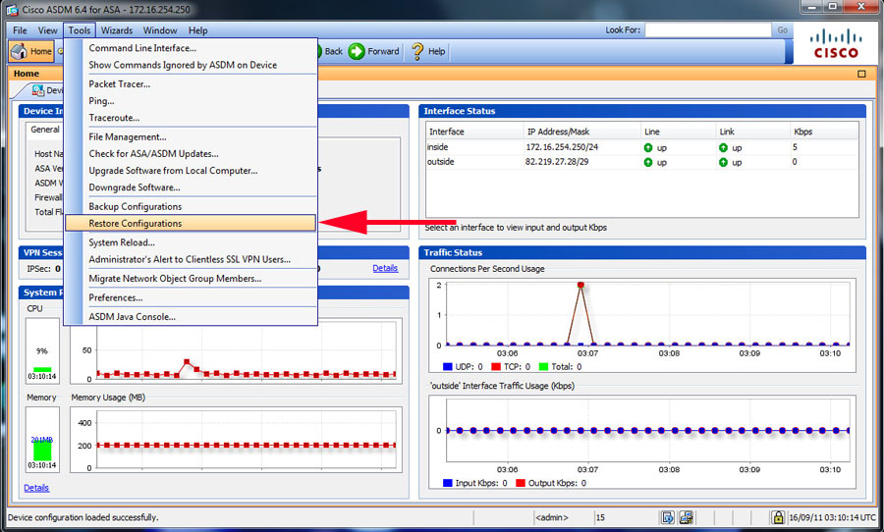Click the TCP red legend swatch
Image resolution: width=884 pixels, height=532 pixels.
point(496,367)
